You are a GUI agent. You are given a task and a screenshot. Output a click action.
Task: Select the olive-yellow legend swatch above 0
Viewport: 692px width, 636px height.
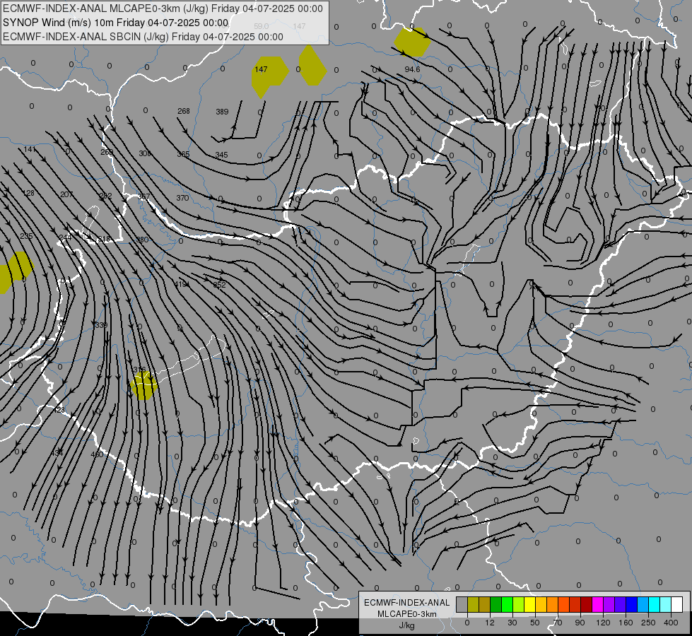tap(473, 605)
